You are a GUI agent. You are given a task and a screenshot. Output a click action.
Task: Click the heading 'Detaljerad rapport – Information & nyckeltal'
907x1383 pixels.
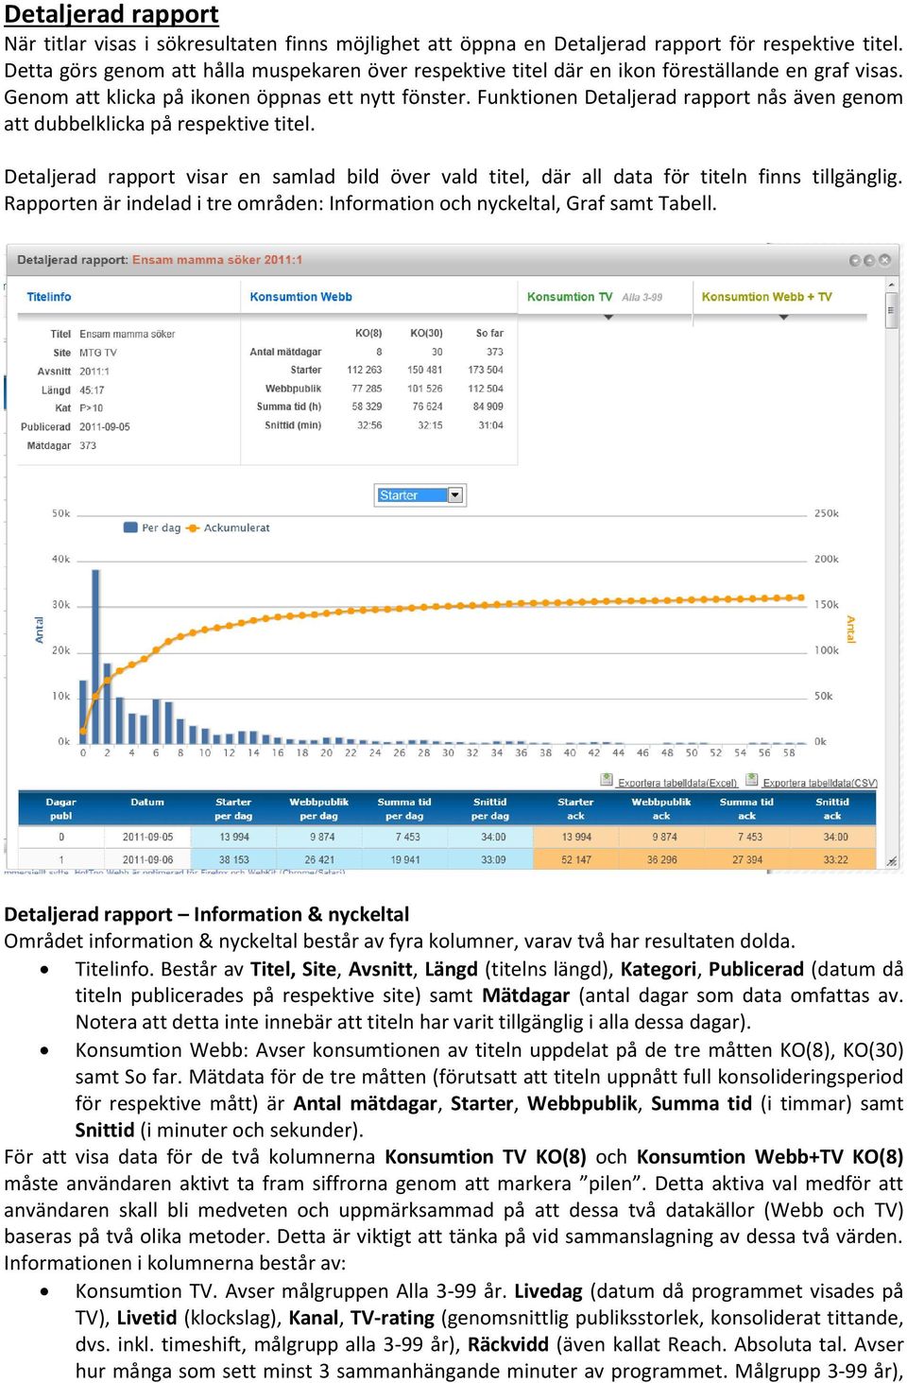[207, 914]
